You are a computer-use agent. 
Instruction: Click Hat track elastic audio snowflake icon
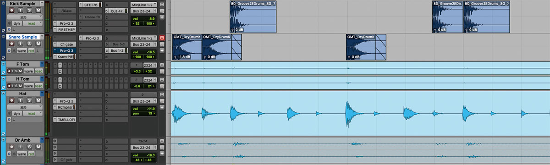9,114
